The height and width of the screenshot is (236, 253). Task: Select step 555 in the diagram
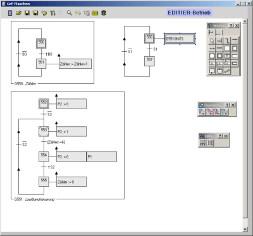tap(44, 182)
